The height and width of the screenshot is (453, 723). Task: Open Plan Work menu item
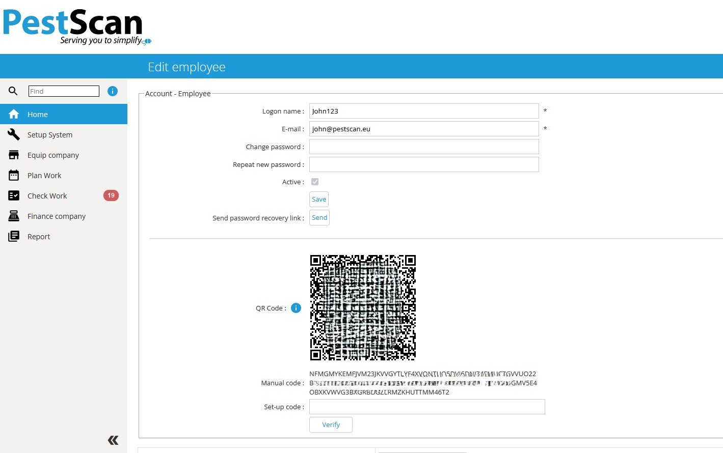[64, 175]
